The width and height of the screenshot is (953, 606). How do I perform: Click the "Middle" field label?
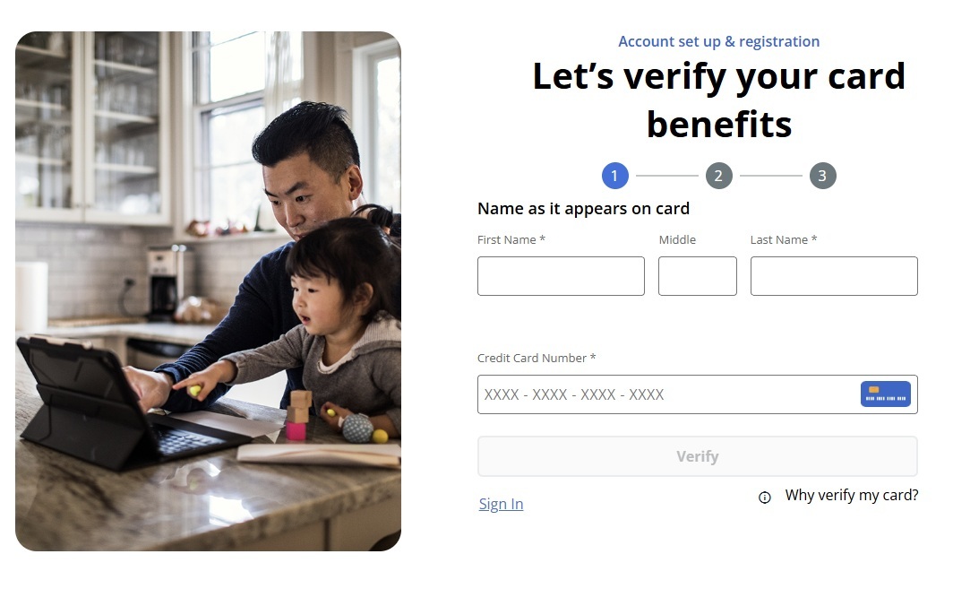pyautogui.click(x=677, y=239)
